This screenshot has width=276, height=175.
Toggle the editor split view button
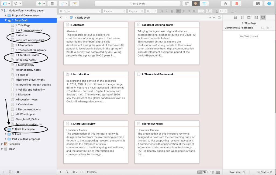coord(219,17)
